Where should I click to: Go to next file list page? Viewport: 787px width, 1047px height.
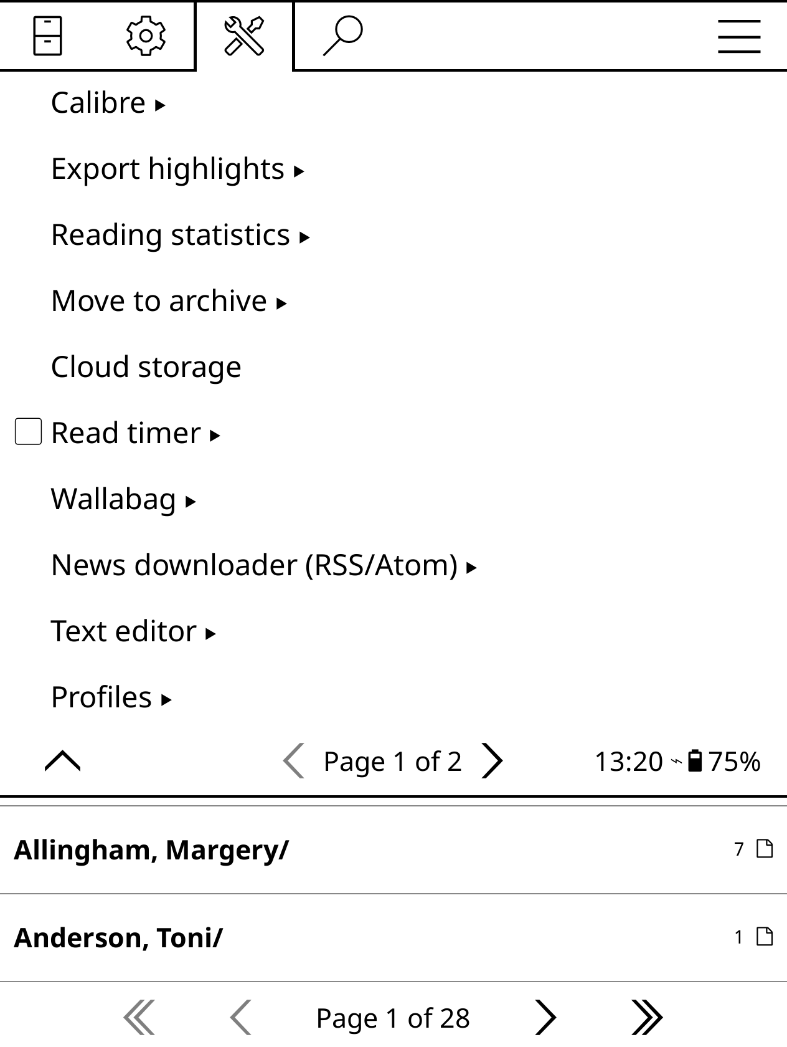coord(545,1018)
